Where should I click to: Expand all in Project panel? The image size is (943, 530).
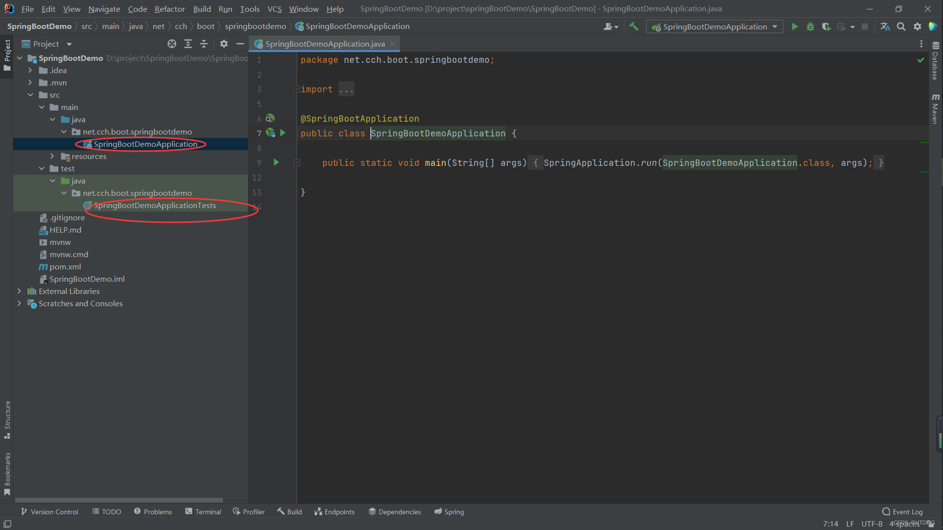click(x=188, y=44)
